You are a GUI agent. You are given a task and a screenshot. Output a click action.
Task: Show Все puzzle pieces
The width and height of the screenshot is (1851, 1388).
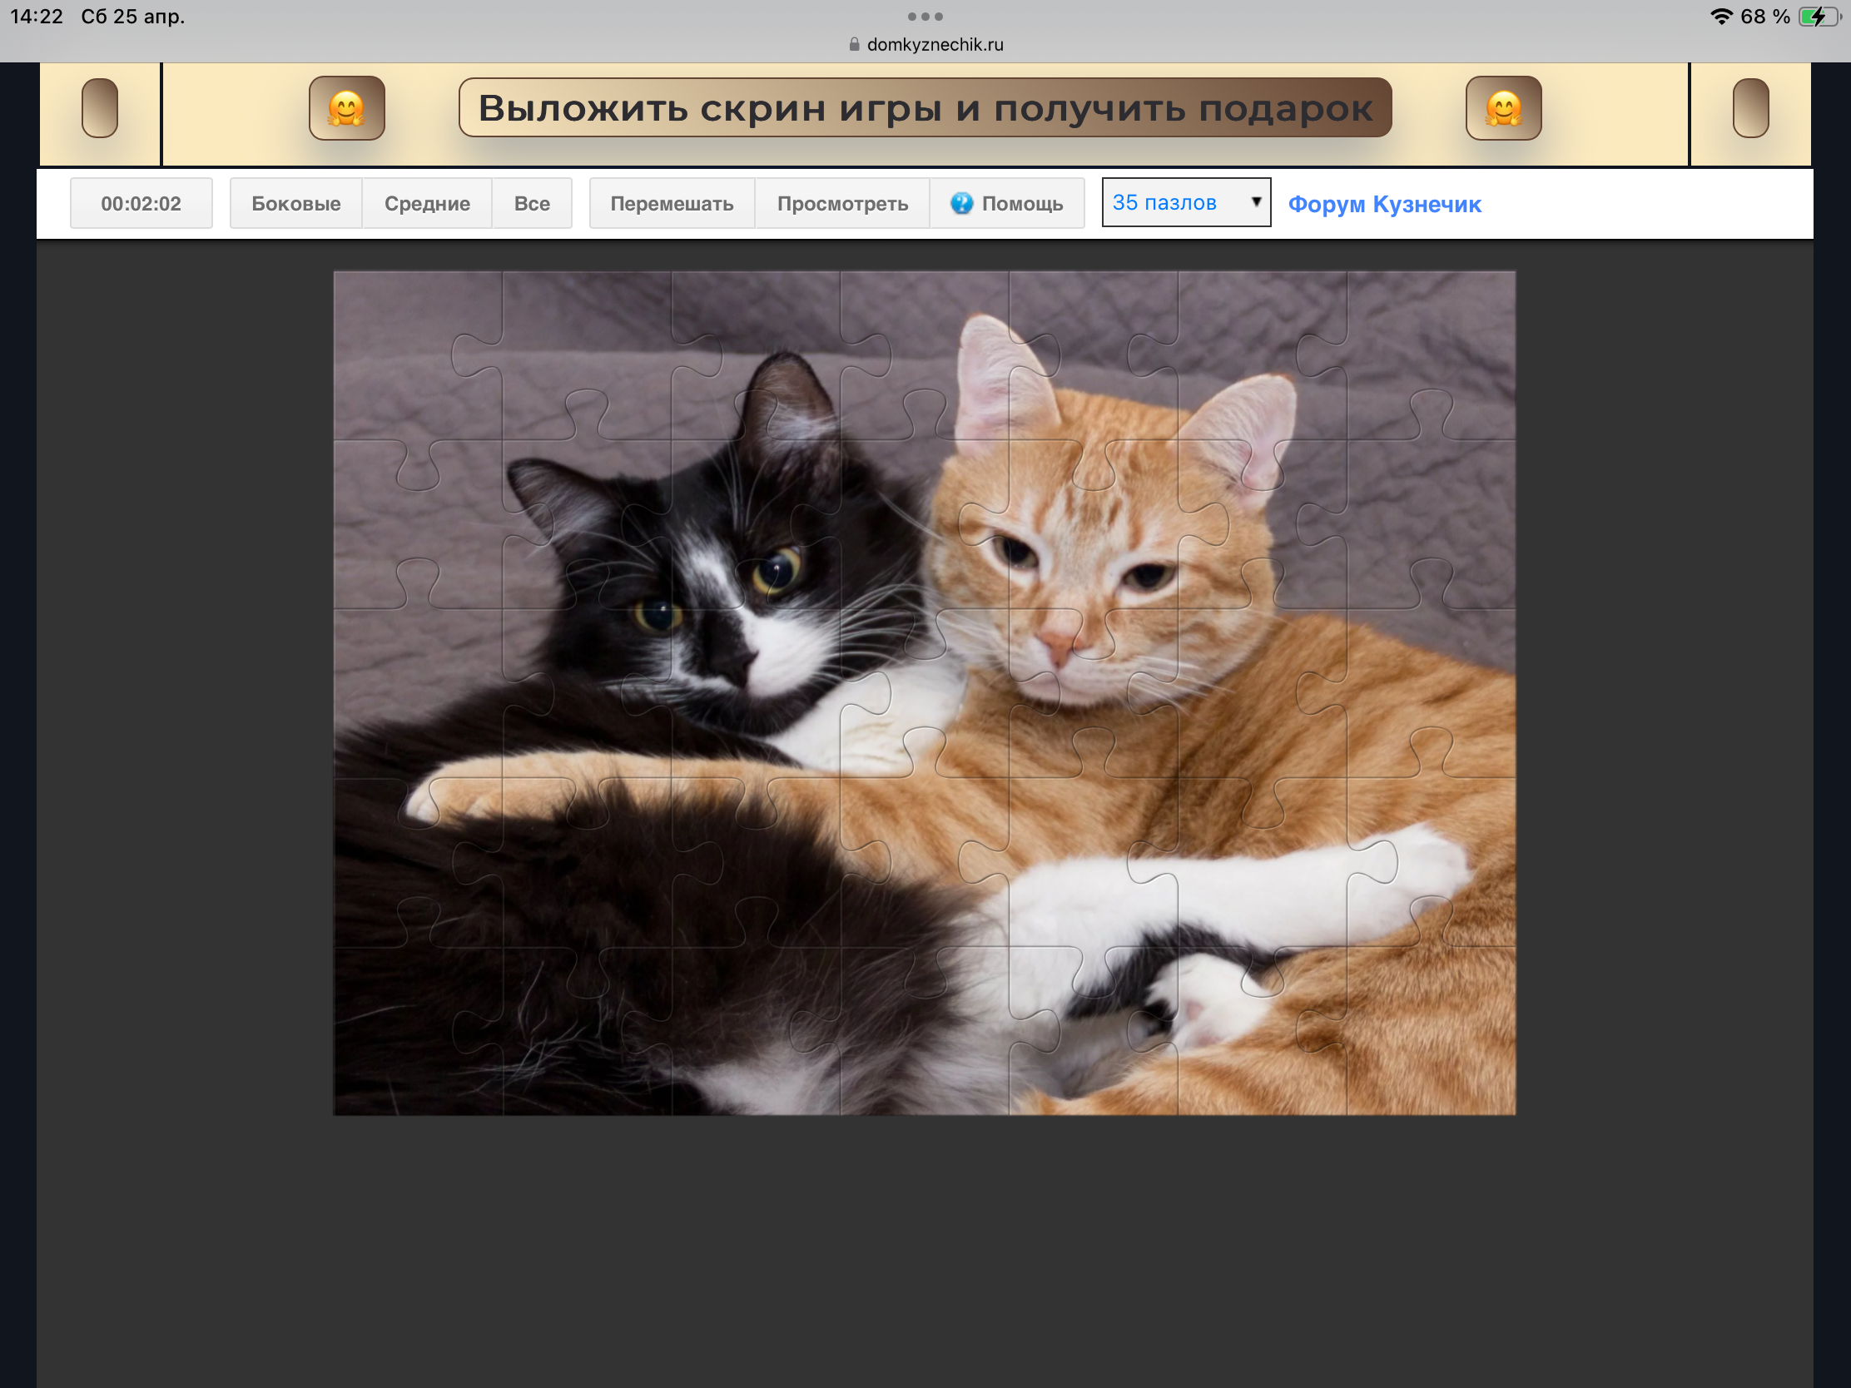click(x=531, y=203)
